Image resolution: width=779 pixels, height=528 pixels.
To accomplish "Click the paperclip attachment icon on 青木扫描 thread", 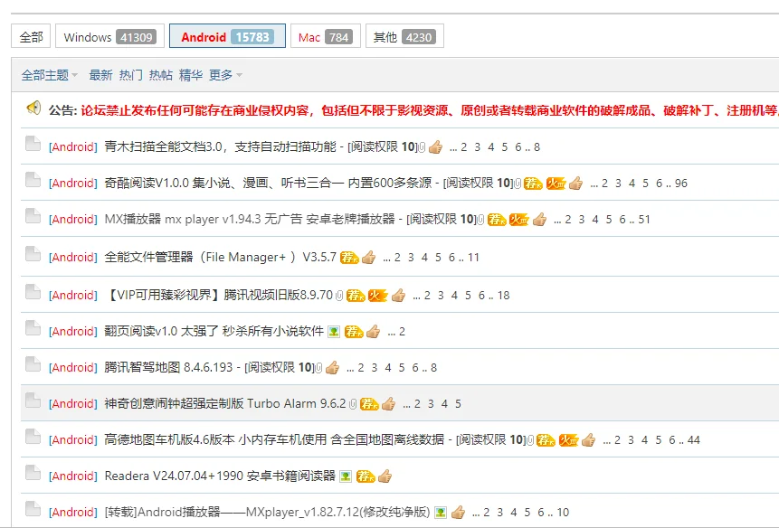I will point(421,146).
